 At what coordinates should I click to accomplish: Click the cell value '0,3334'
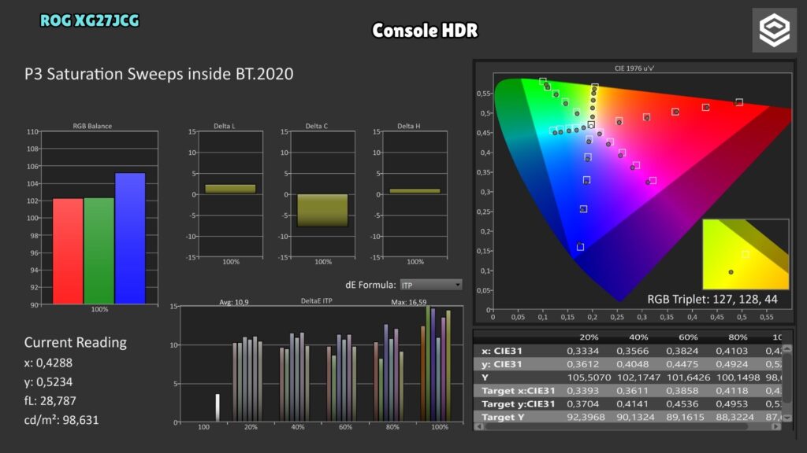click(x=582, y=351)
